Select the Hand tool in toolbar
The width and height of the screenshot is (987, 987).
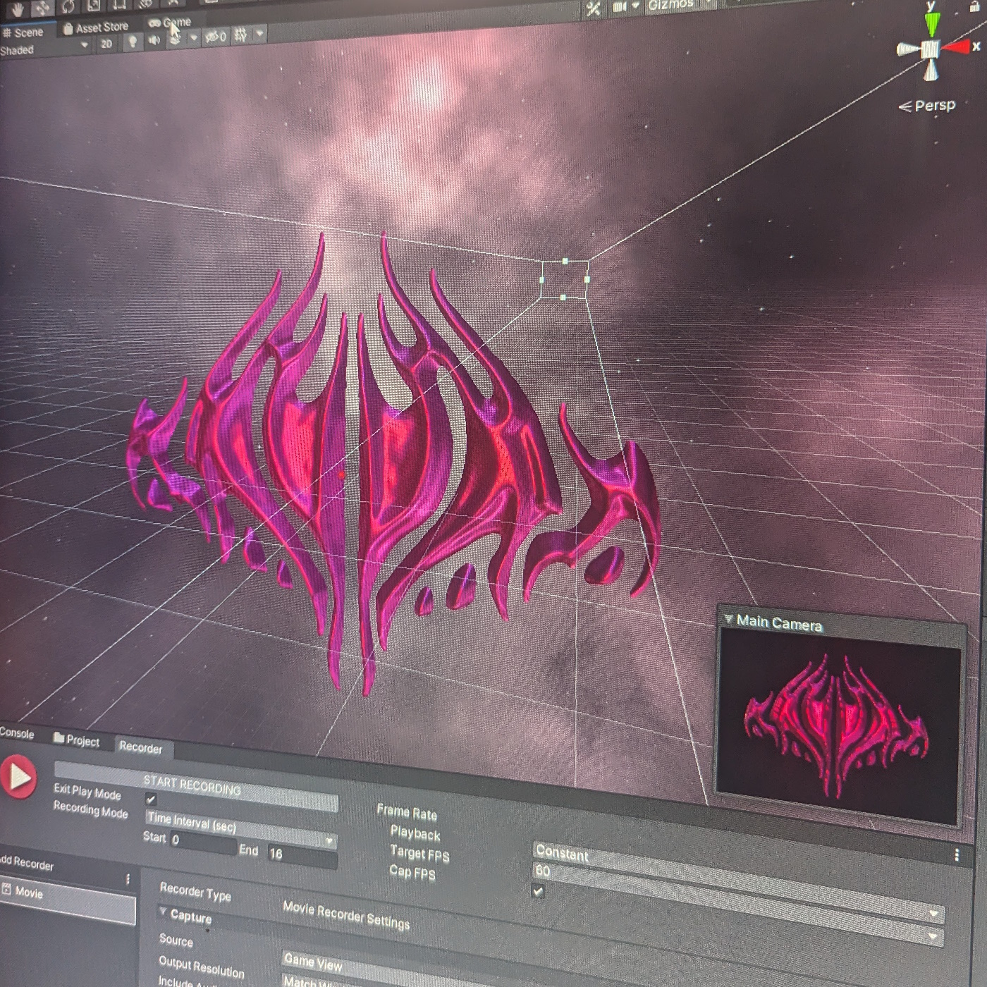[x=17, y=8]
